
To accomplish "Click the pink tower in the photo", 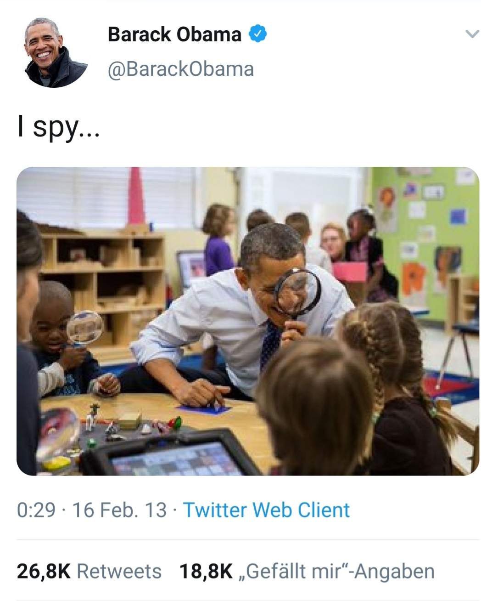I will (136, 198).
